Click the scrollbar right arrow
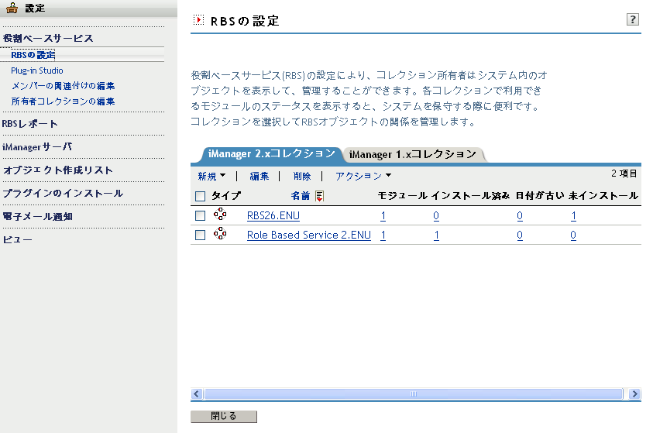653x433 pixels. [634, 393]
